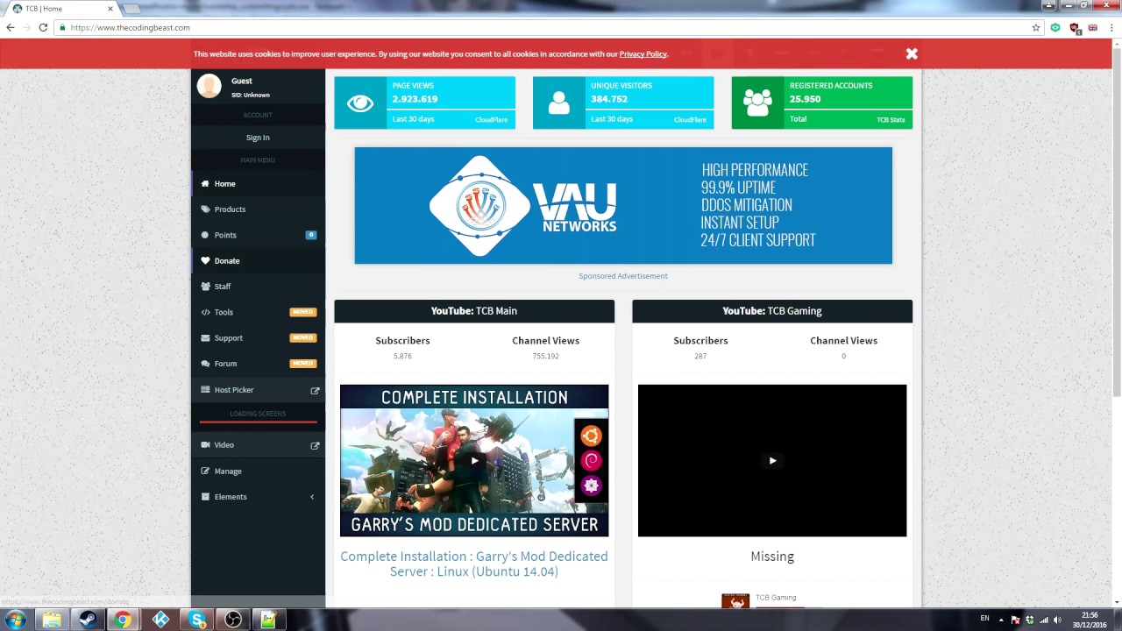
Task: Go back using the browser back arrow
Action: (x=11, y=28)
